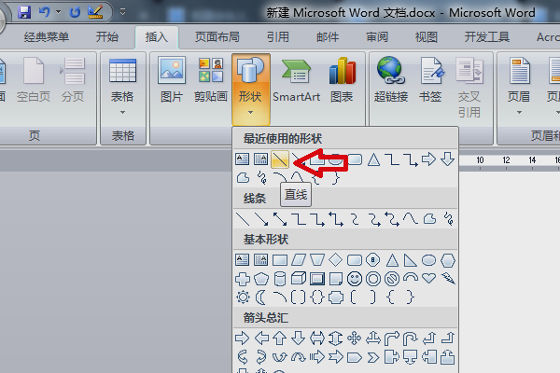The image size is (560, 373).
Task: Select the smiley face shape
Action: (x=355, y=279)
